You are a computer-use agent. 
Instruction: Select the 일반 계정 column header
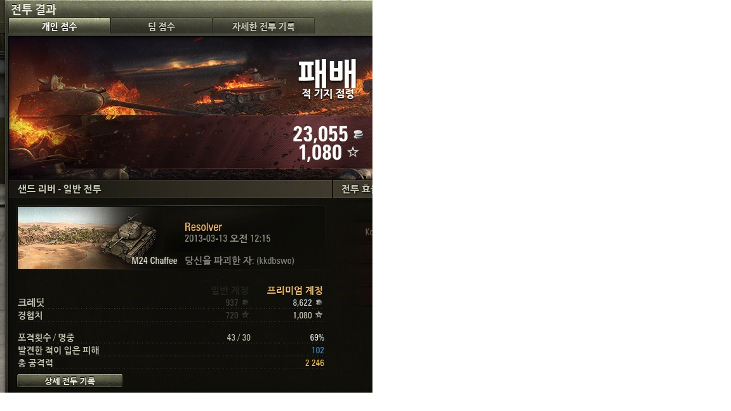229,290
